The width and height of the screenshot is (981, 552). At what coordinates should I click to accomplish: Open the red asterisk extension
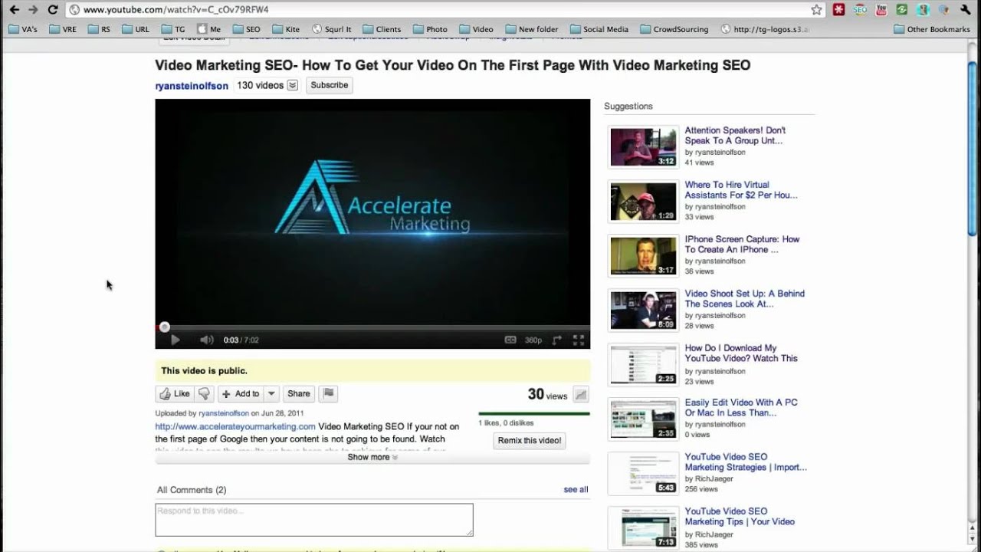click(x=839, y=10)
